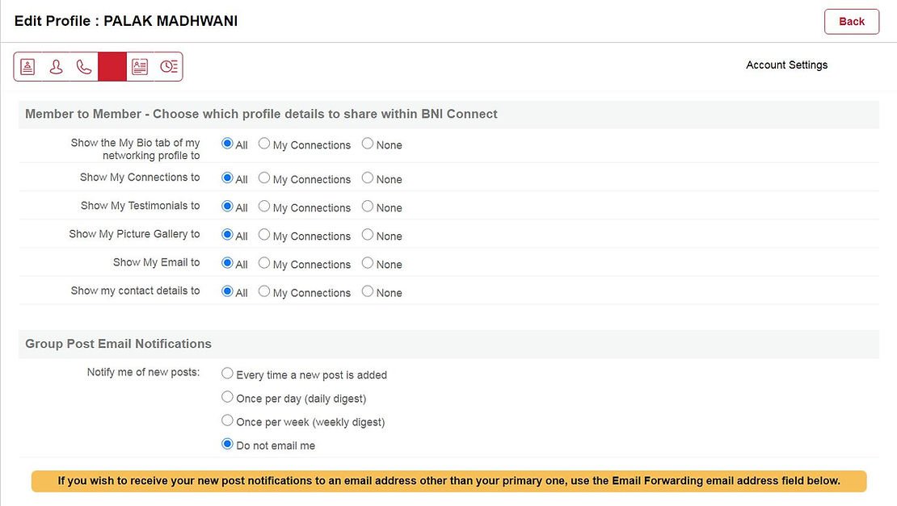Click the highlighted red active tab
Image resolution: width=897 pixels, height=506 pixels.
(x=112, y=67)
